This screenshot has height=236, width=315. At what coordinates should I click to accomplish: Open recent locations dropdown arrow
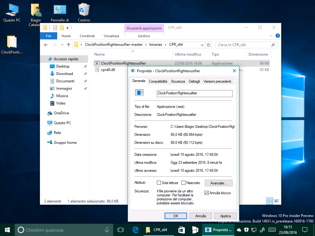coord(62,45)
